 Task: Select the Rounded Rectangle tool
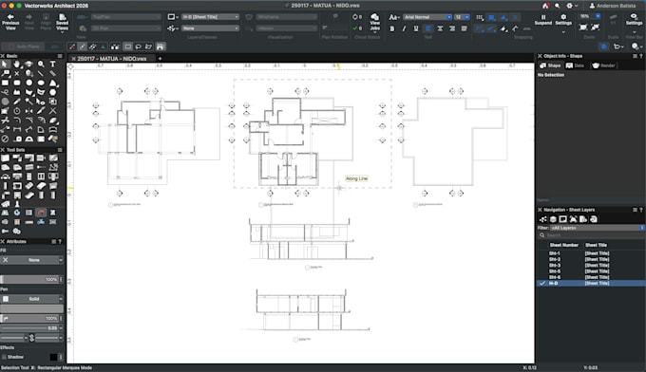coord(17,83)
